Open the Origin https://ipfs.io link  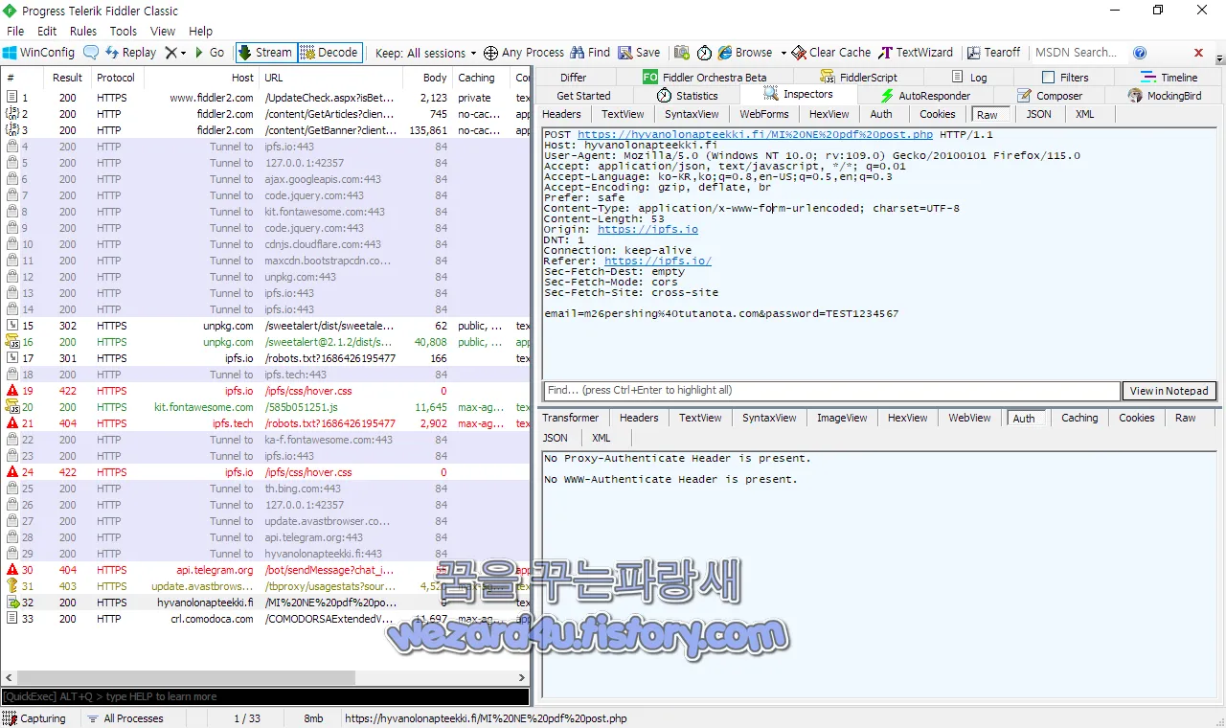(x=647, y=230)
